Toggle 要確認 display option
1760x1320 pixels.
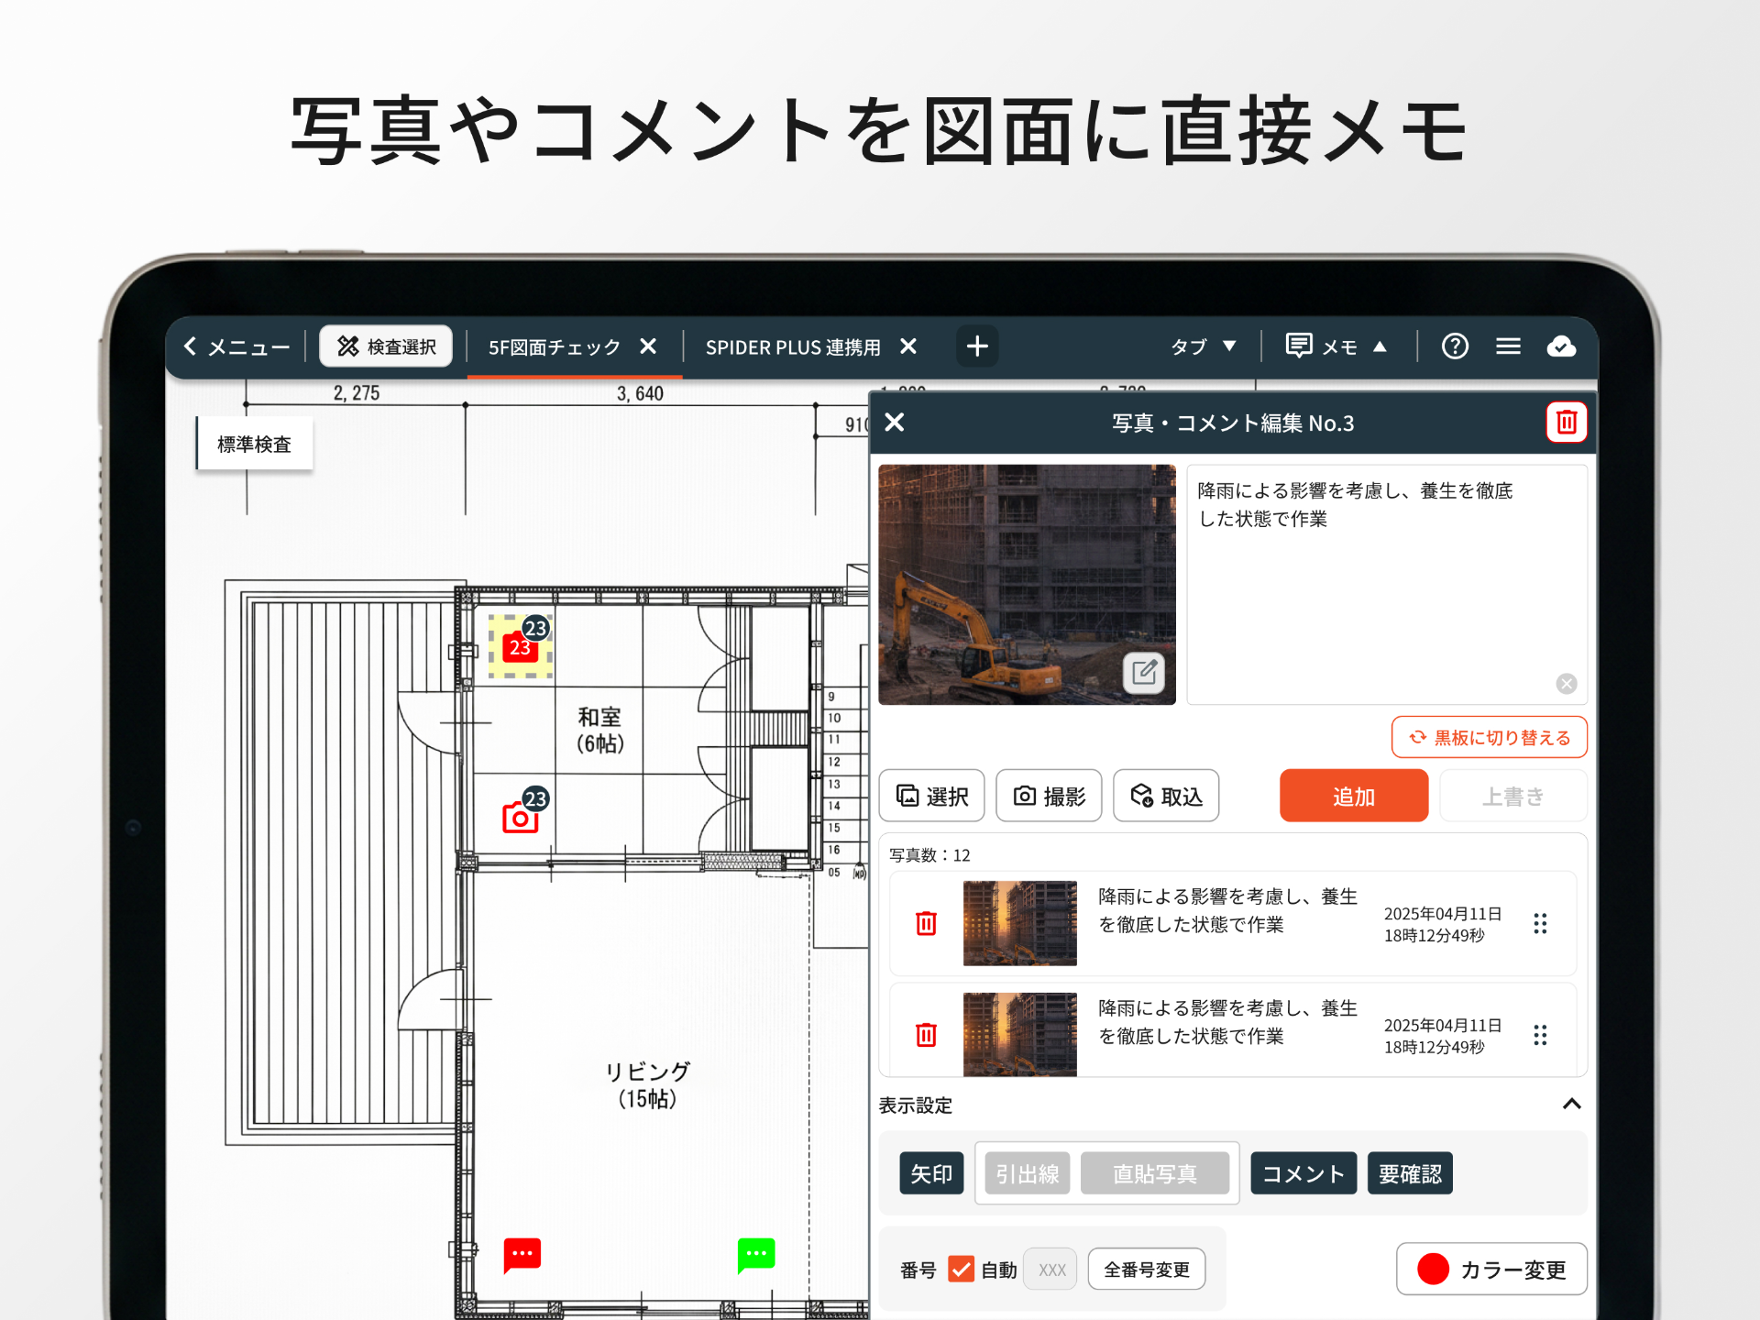point(1410,1173)
